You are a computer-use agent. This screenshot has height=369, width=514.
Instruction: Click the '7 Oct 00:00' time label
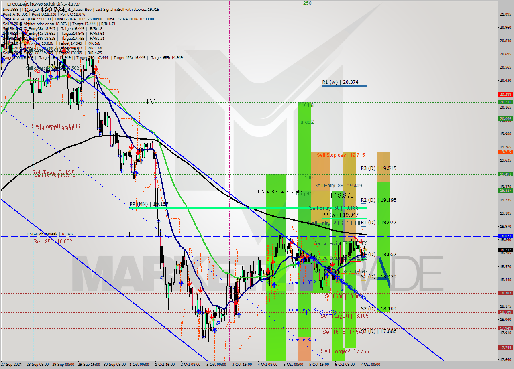click(x=371, y=365)
